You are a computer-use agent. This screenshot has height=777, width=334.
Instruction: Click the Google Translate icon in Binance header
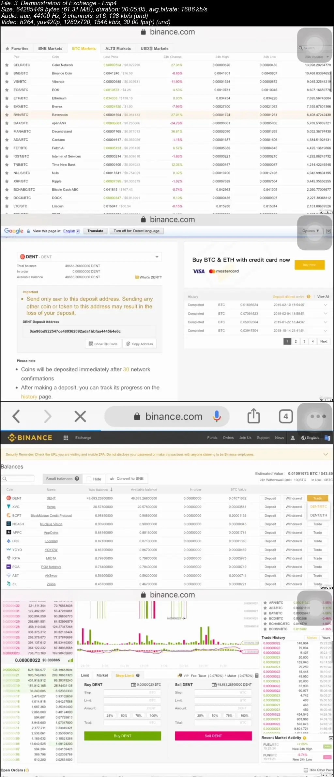[x=327, y=438]
